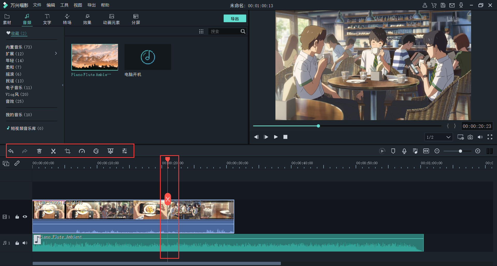Start voiceover recording with microphone icon
This screenshot has width=497, height=266.
[404, 151]
